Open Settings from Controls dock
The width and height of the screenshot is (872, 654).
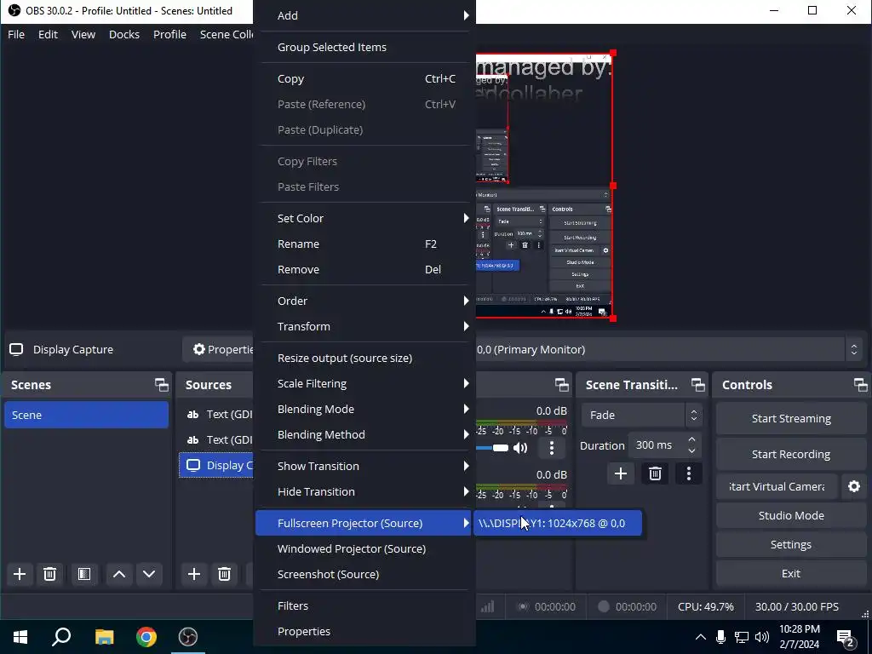[791, 544]
